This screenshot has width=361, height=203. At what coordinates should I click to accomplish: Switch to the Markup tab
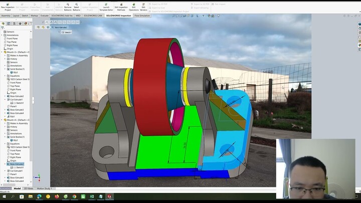pos(34,16)
